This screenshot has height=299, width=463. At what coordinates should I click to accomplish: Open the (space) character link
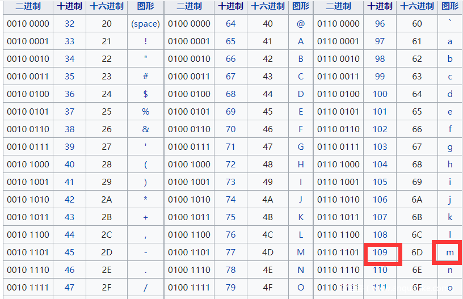coord(145,24)
